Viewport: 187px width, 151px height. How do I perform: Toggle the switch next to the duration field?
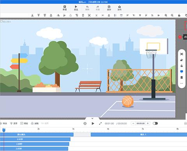155,123
